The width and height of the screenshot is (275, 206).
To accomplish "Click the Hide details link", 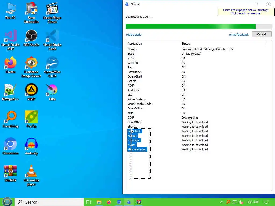I will [x=134, y=35].
